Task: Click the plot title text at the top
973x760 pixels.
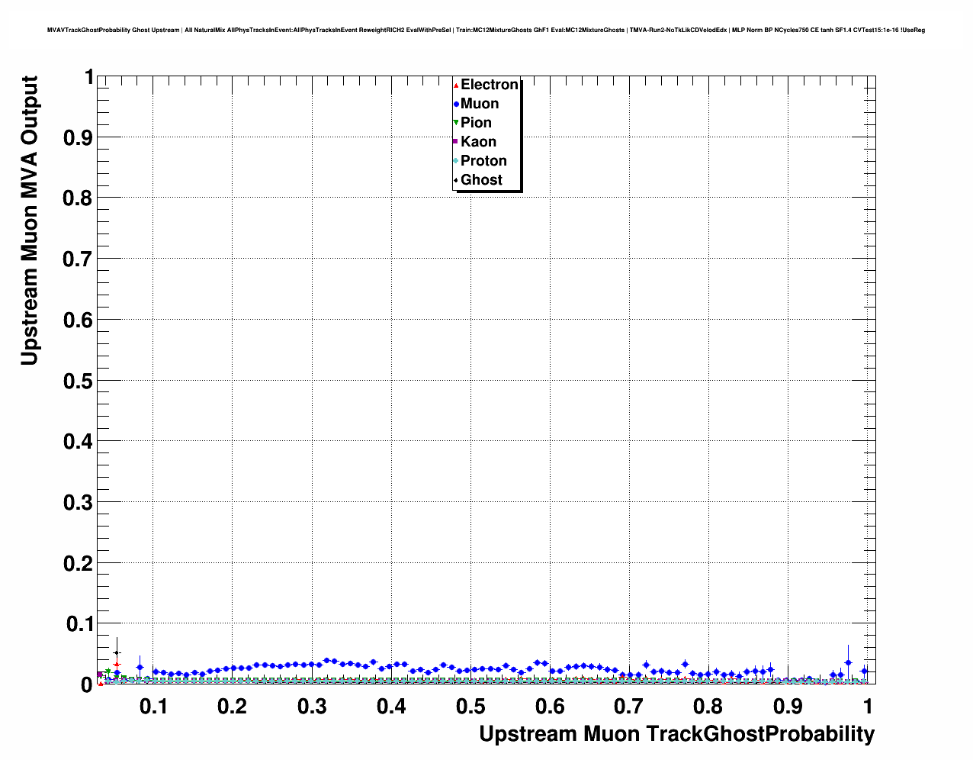Action: [486, 30]
